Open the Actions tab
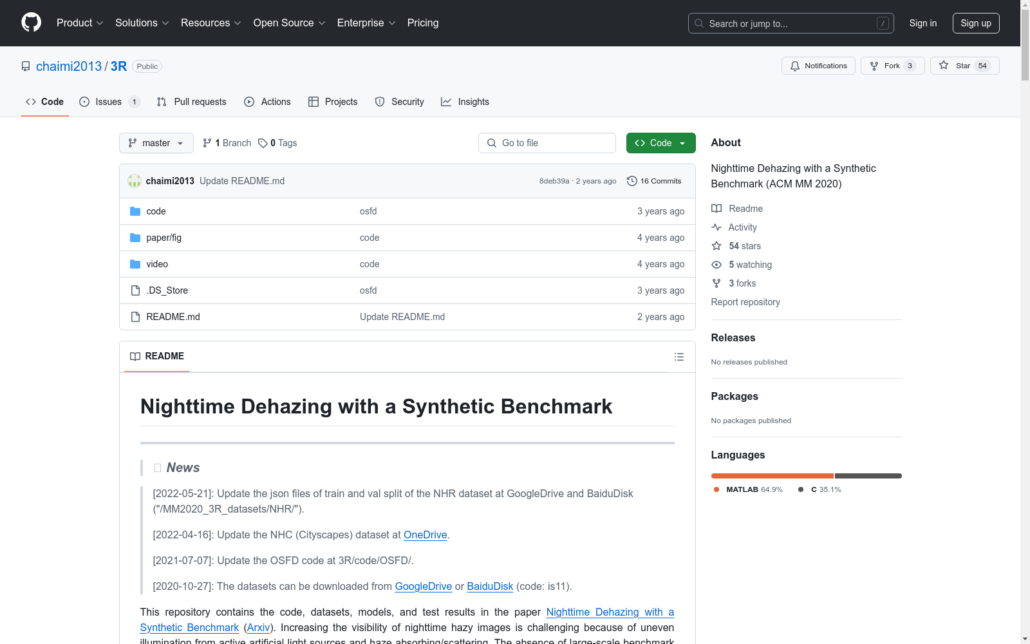This screenshot has height=644, width=1030. tap(268, 102)
